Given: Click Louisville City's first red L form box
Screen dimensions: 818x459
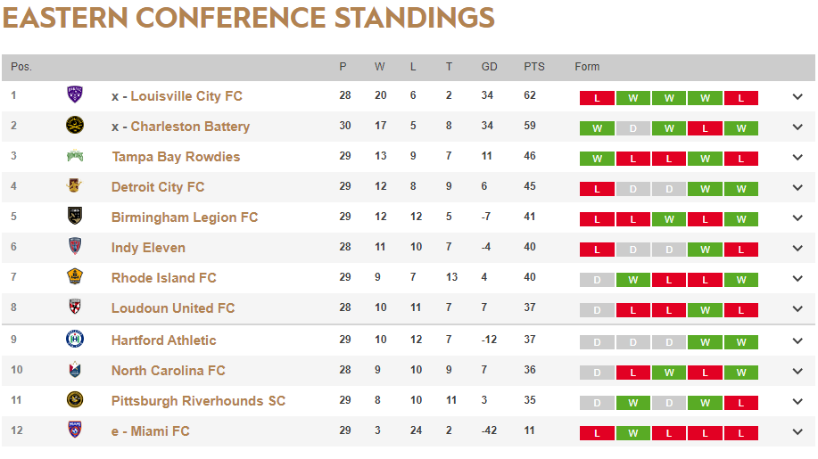Looking at the screenshot, I should (597, 98).
